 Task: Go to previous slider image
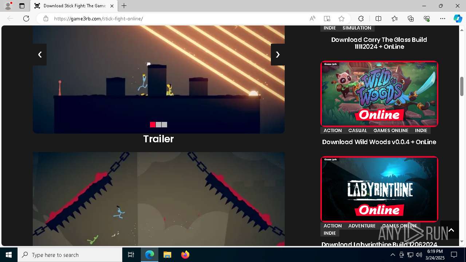(x=40, y=55)
